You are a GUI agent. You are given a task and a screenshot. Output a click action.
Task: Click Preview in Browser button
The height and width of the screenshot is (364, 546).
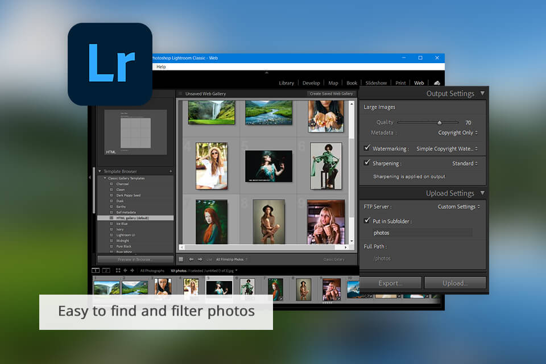coord(135,259)
